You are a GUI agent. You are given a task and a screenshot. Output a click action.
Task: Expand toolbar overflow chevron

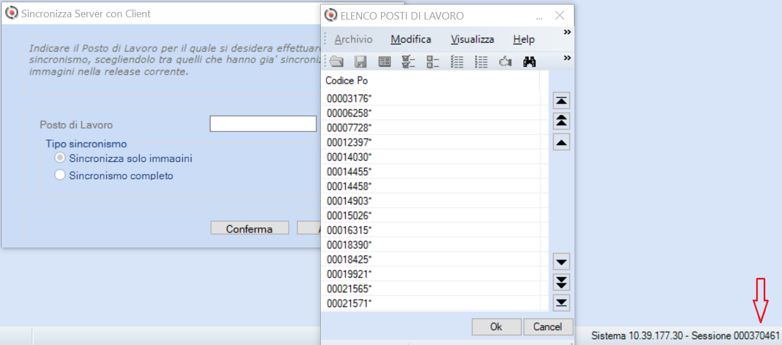567,58
